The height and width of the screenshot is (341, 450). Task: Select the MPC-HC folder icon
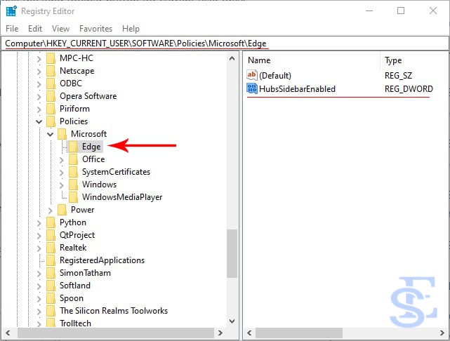tap(51, 58)
